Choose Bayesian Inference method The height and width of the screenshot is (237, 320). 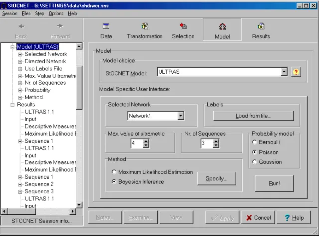click(x=114, y=181)
